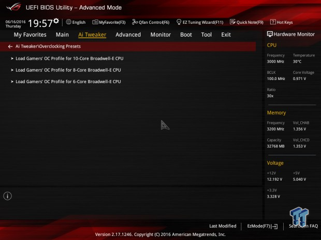Load Gamers' OC Profile for 8-Core Broadwell-E CPU
This screenshot has width=321, height=240.
tap(68, 70)
